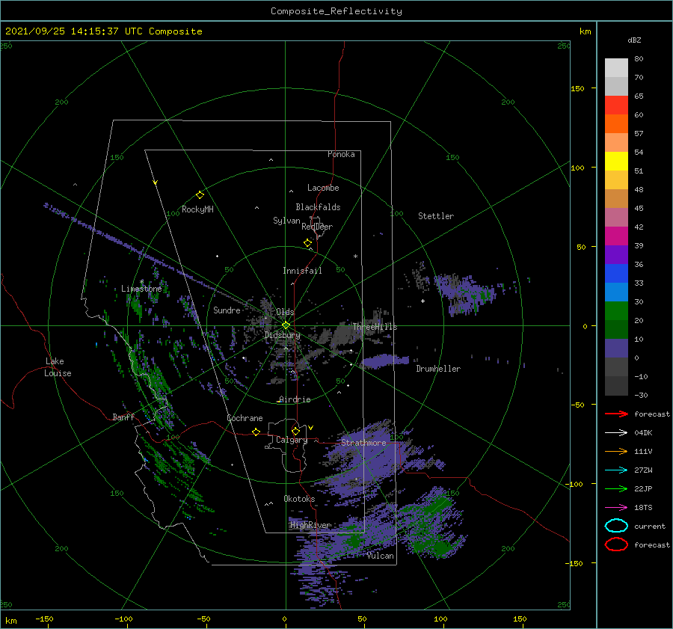Click the Sylvan label on map
Screen dimensions: 673x629
coord(286,221)
